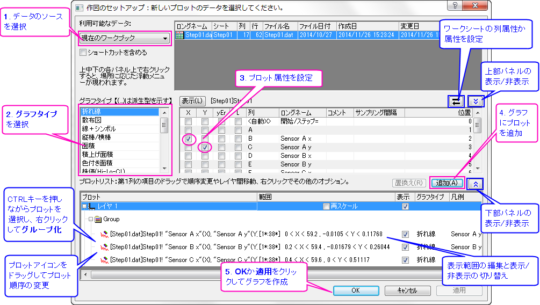Toggle visibility of Sensor C plot
This screenshot has width=540, height=305.
pos(405,260)
